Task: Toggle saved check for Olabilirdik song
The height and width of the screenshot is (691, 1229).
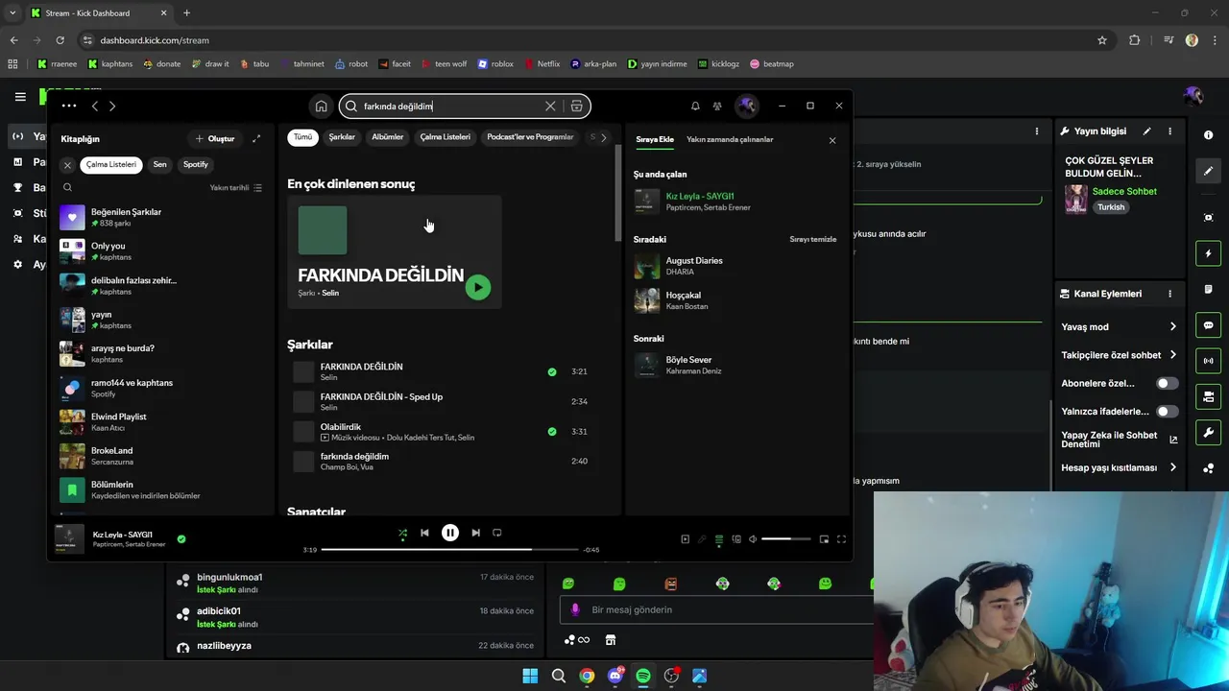Action: tap(552, 432)
